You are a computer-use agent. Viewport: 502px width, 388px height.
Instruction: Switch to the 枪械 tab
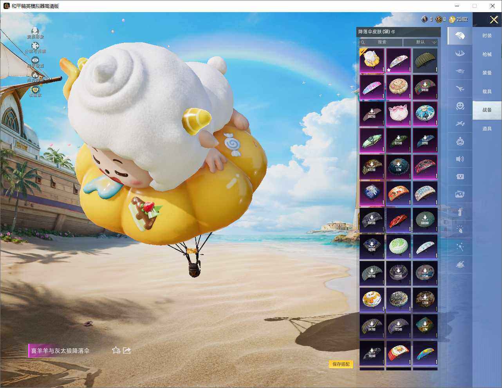[x=487, y=54]
